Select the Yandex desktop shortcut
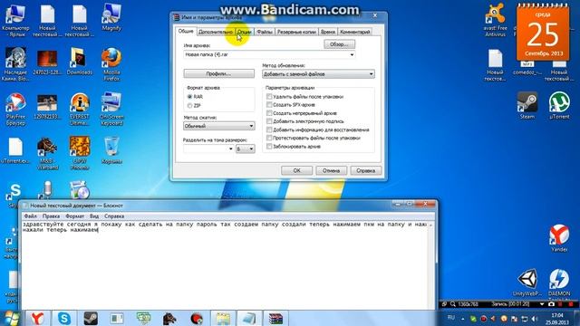 pyautogui.click(x=559, y=238)
